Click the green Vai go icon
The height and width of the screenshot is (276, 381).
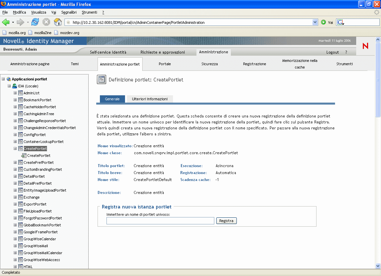[x=323, y=23]
